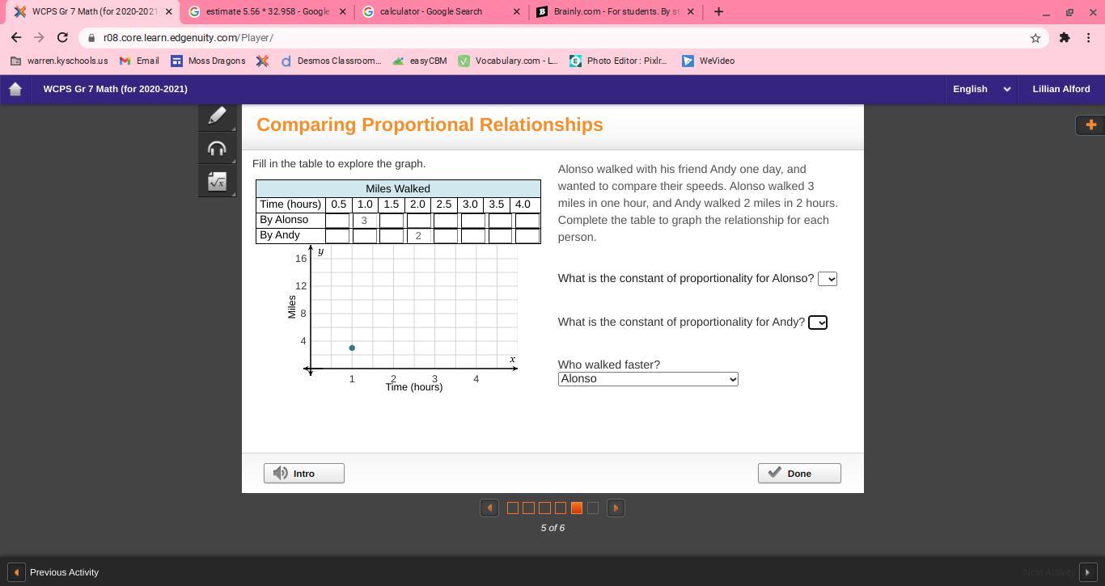
Task: Open the headphones audio tool
Action: [x=217, y=149]
